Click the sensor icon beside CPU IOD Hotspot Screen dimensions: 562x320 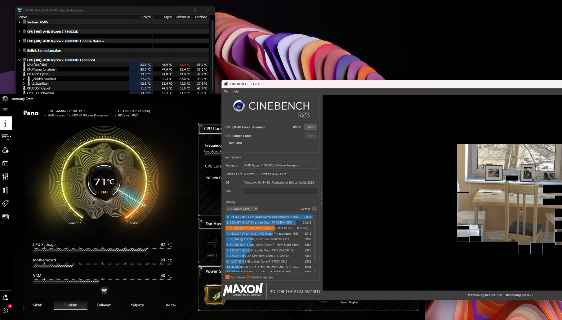coord(24,88)
